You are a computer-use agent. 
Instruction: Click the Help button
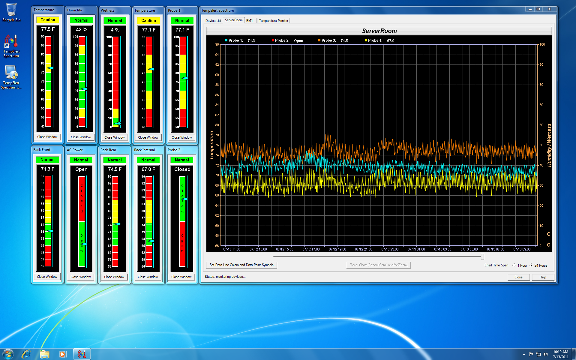pos(543,277)
